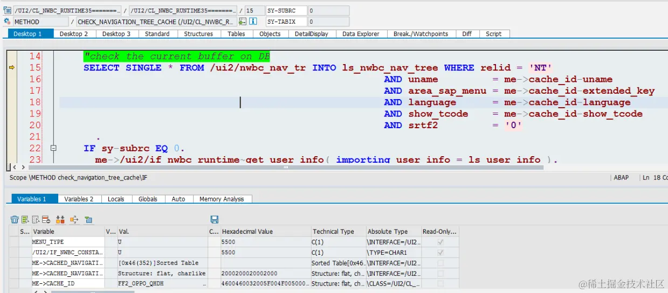Toggle read-only checkbox for ME->CACHE_ID row
Screen dimensions: 668x293
coord(440,283)
